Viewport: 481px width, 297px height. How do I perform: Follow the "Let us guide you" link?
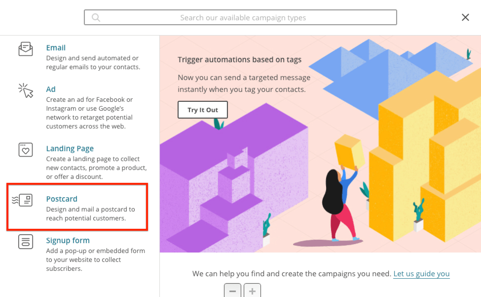point(421,274)
